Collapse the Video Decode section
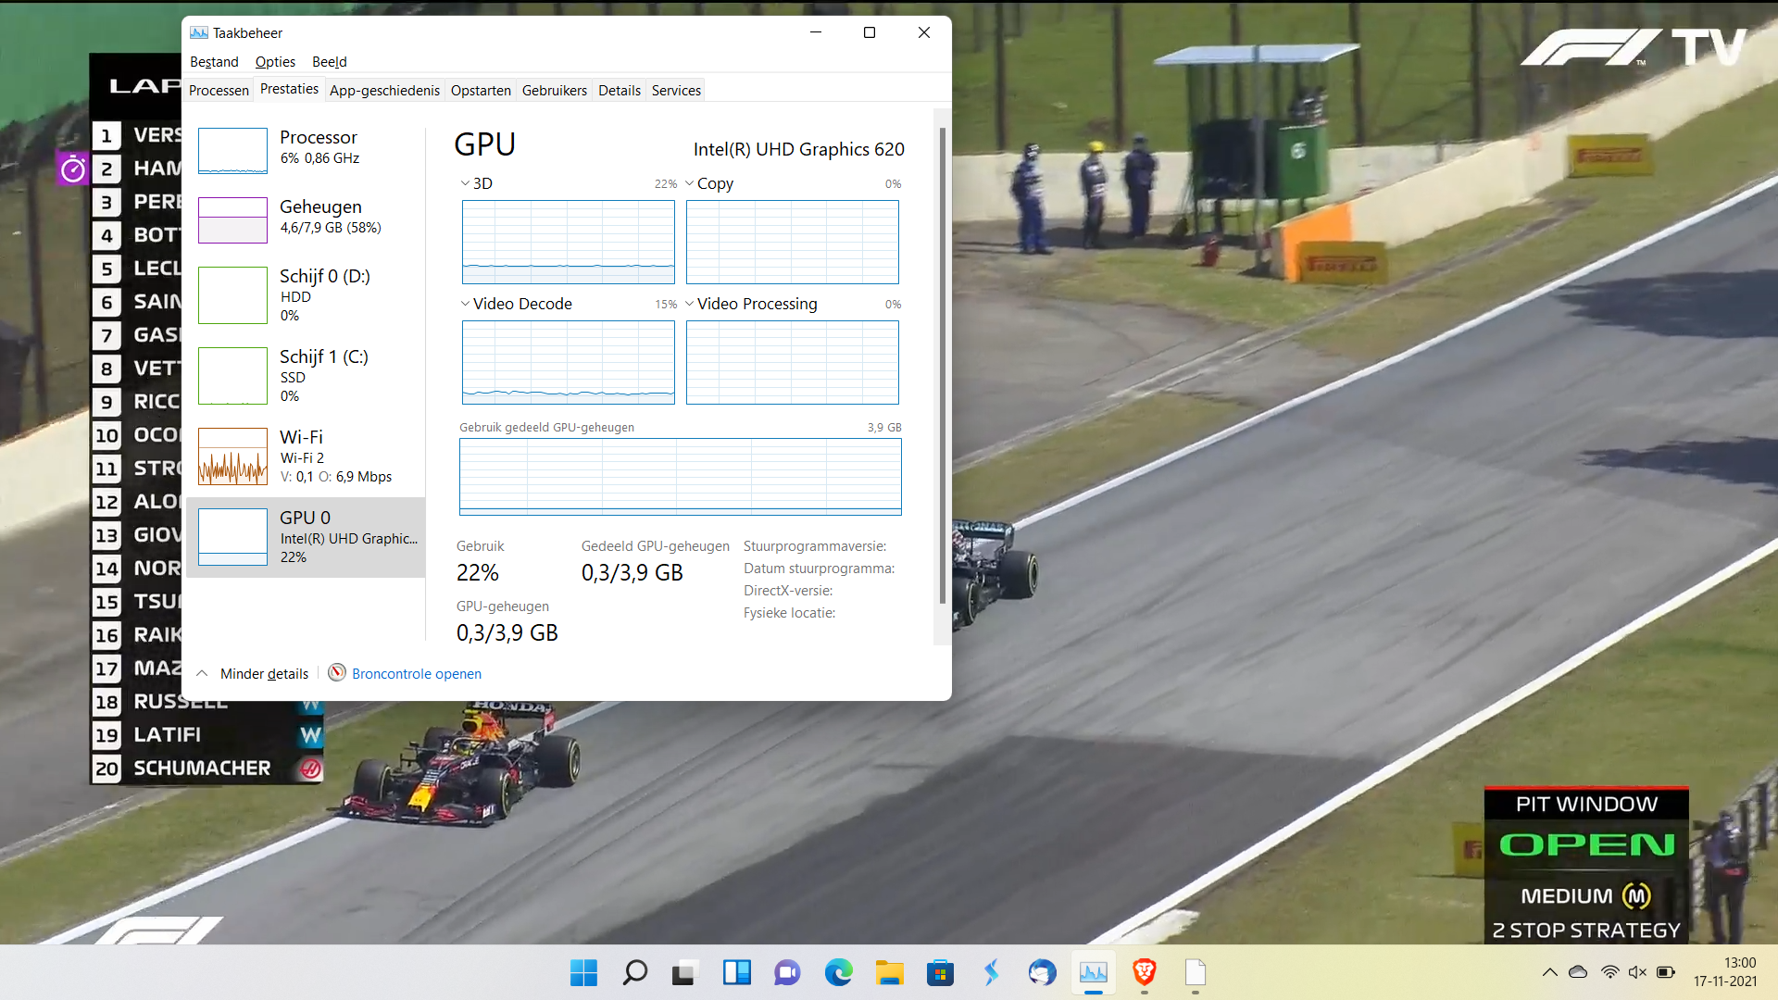Screen dimensions: 1778x1000 [464, 304]
